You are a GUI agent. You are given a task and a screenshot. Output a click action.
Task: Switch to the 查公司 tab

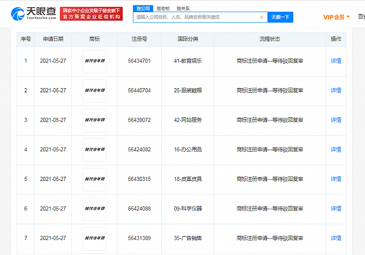click(143, 9)
